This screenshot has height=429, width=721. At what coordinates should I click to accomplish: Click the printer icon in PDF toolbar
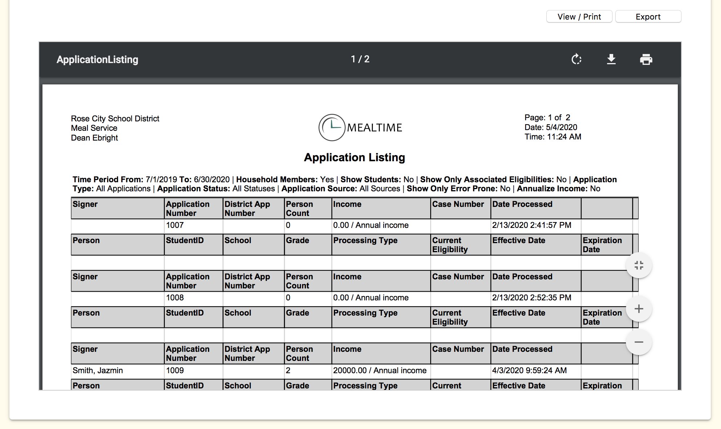click(646, 59)
